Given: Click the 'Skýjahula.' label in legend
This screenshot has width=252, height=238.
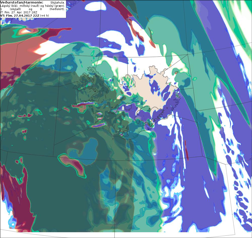Looking at the screenshot, I should pyautogui.click(x=57, y=3).
